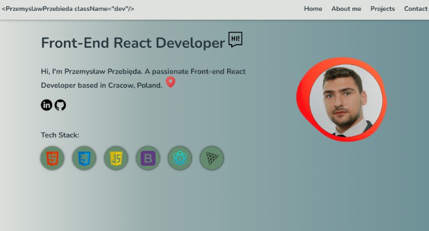Click the React atom icon

pyautogui.click(x=180, y=158)
